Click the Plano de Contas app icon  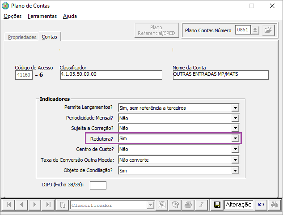5,6
